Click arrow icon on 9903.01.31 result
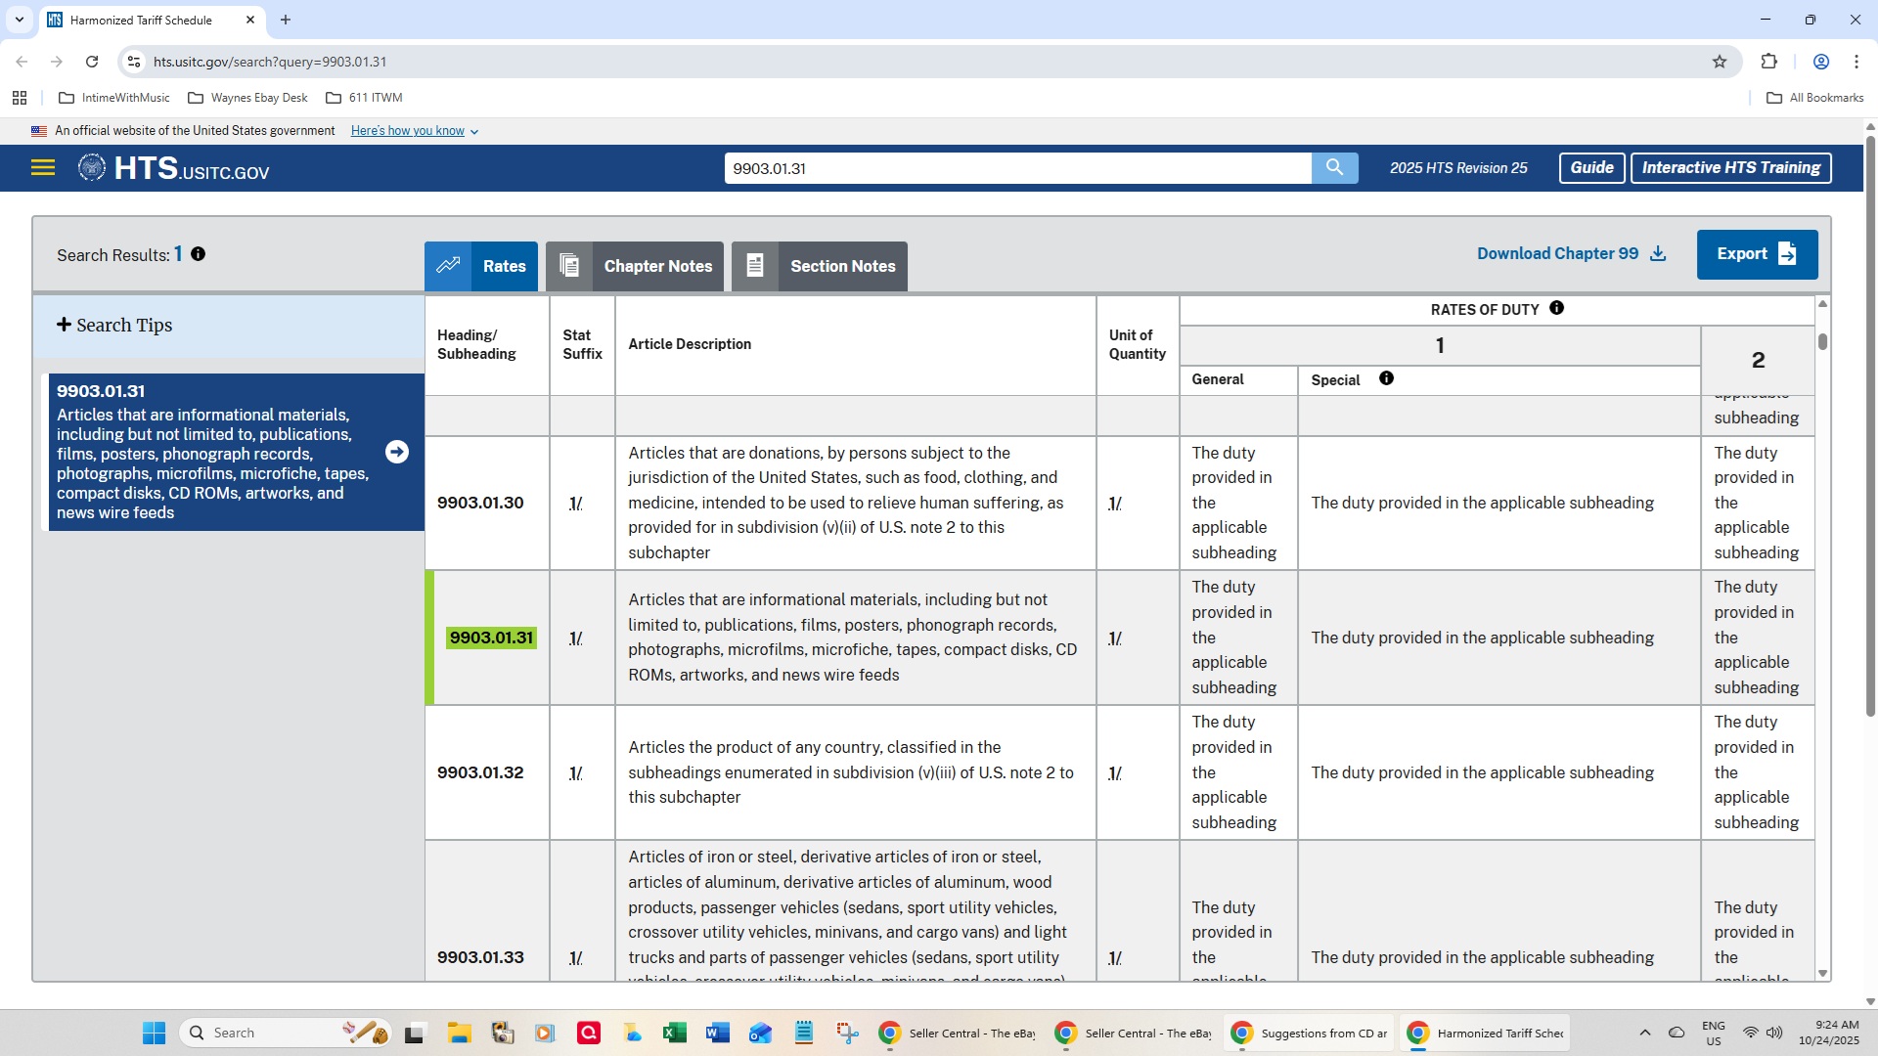Image resolution: width=1878 pixels, height=1056 pixels. tap(396, 452)
